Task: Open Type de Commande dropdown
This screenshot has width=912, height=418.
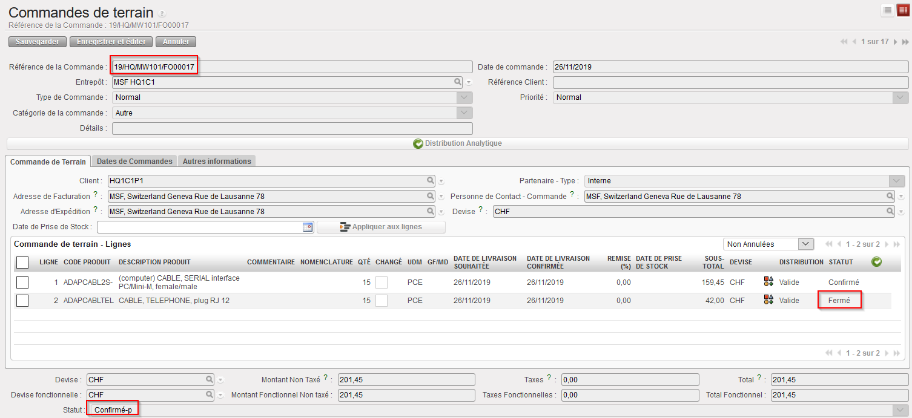Action: click(x=464, y=97)
